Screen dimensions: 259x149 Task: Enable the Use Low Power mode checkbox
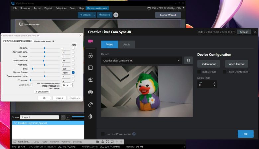[103, 134]
